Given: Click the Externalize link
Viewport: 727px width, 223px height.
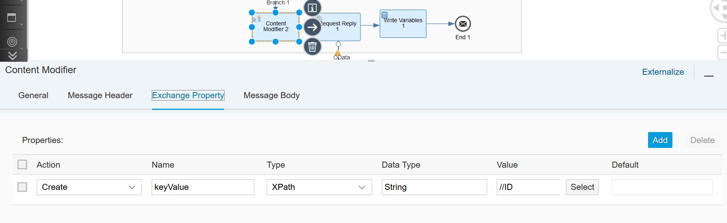Looking at the screenshot, I should point(663,72).
